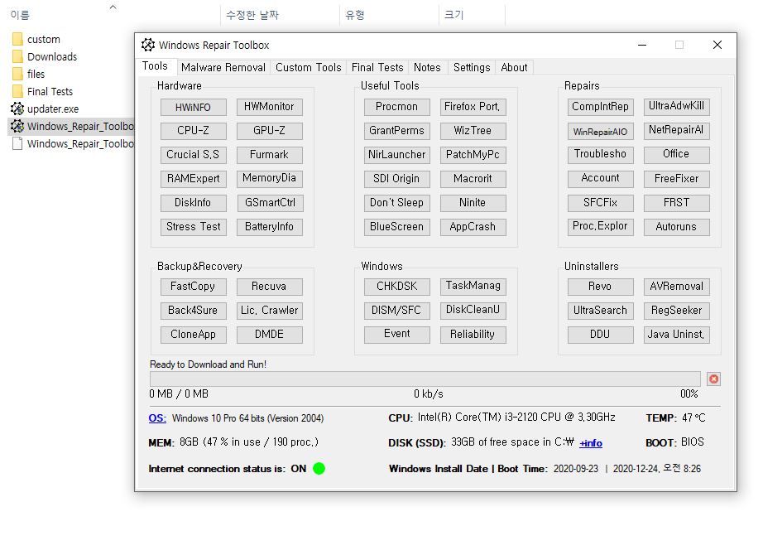Viewport: 763px width, 555px height.
Task: Select the updater.exe file name in Explorer
Action: click(x=53, y=109)
